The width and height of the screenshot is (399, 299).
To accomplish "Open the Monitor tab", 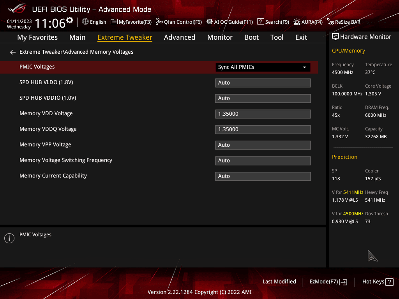I will (220, 37).
